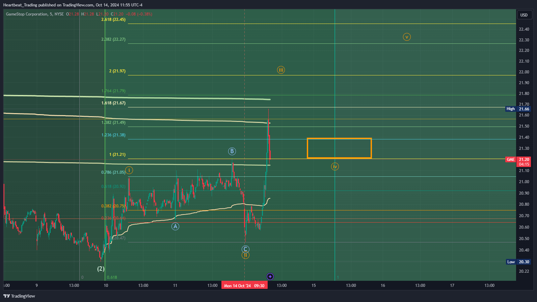Click the GameStop Corporation symbol title
This screenshot has height=302, width=537.
[x=27, y=14]
